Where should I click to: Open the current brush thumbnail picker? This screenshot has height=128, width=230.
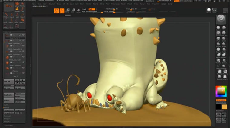click(221, 19)
